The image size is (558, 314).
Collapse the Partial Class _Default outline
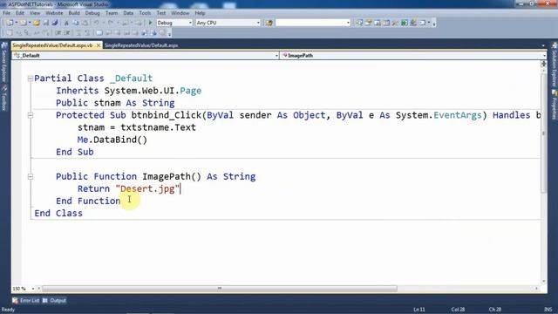point(31,78)
